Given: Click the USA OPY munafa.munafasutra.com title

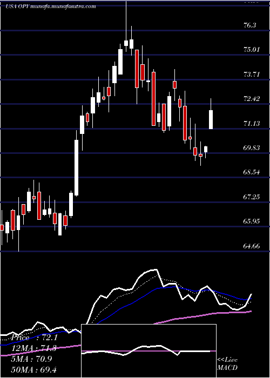Looking at the screenshot, I should [51, 6].
